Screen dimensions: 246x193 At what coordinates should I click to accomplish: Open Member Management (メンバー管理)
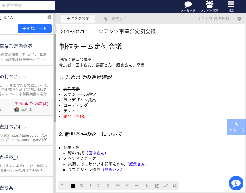coord(209,5)
